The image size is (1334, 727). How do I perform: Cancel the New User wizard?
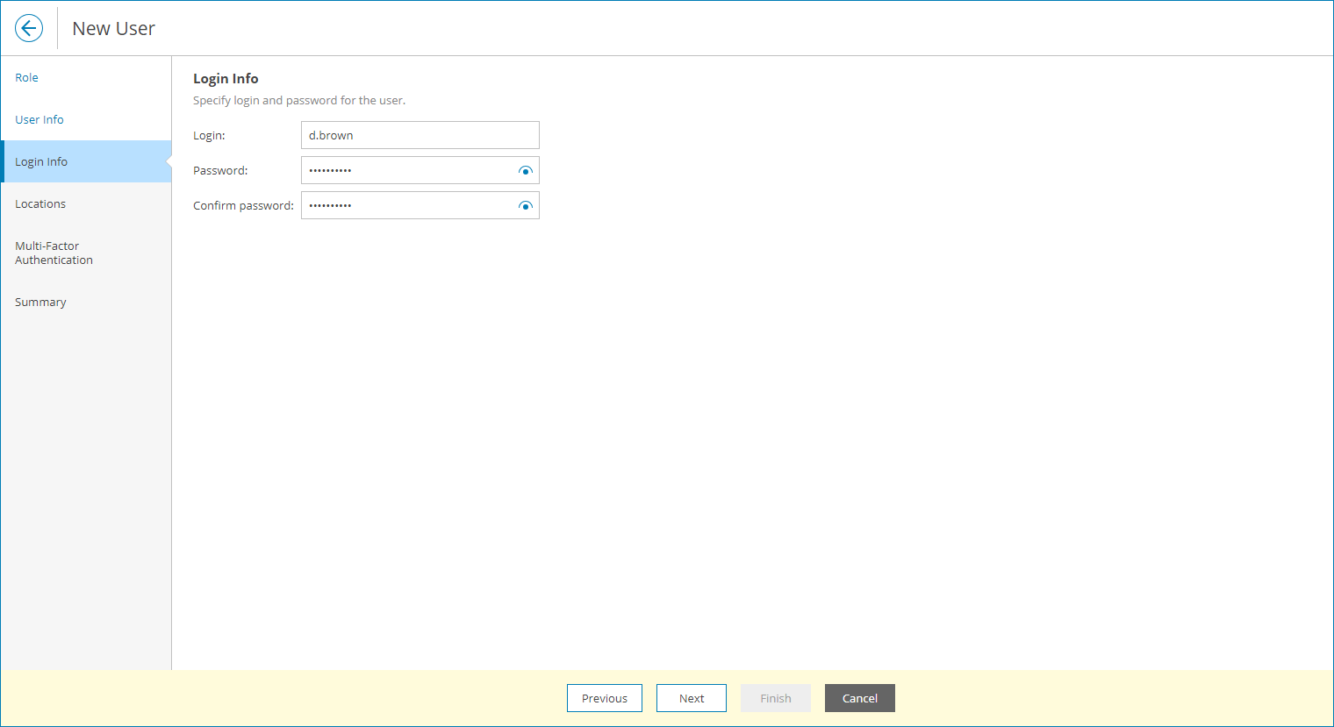coord(860,698)
